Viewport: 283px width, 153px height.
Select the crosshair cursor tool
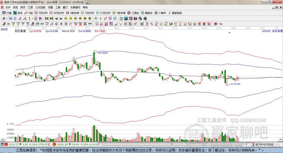[x=101, y=19]
